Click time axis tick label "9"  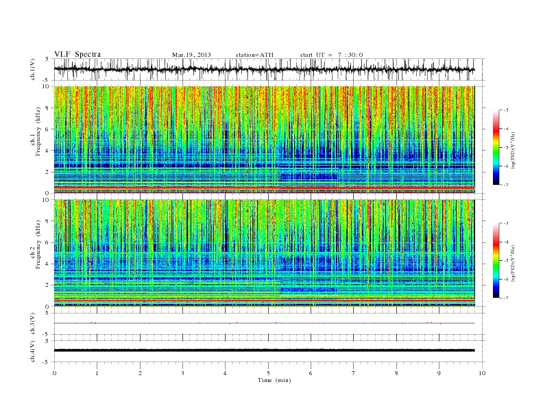[x=439, y=373]
